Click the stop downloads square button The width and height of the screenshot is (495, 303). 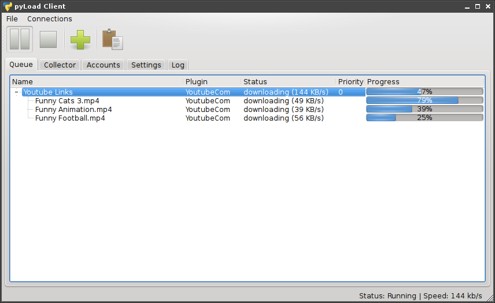(x=48, y=39)
